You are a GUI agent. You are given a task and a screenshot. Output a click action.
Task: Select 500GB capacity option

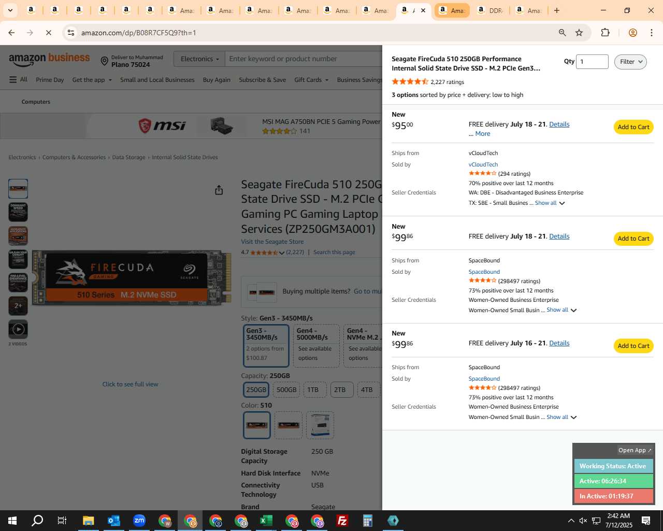pos(286,389)
